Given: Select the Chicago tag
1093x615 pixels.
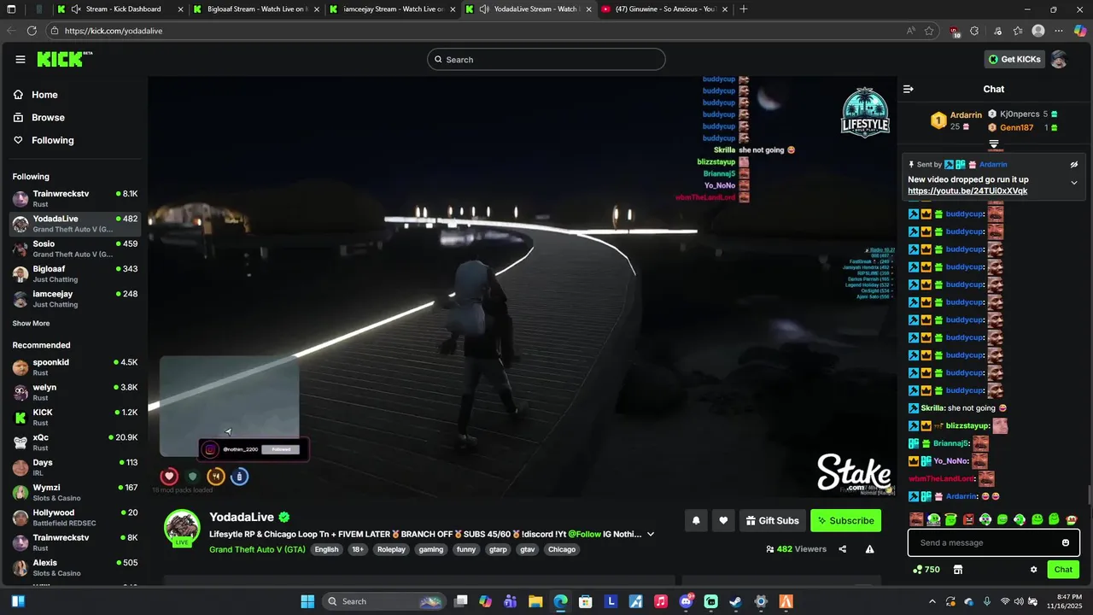Looking at the screenshot, I should tap(562, 549).
